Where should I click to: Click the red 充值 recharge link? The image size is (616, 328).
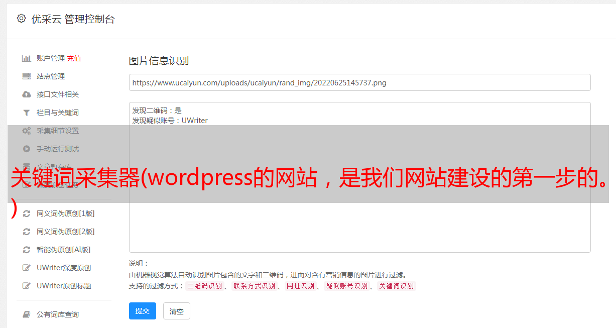[x=74, y=58]
